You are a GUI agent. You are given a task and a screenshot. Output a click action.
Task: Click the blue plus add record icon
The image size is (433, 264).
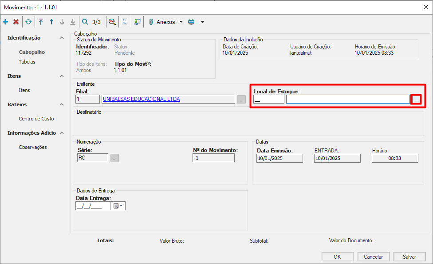pyautogui.click(x=5, y=22)
